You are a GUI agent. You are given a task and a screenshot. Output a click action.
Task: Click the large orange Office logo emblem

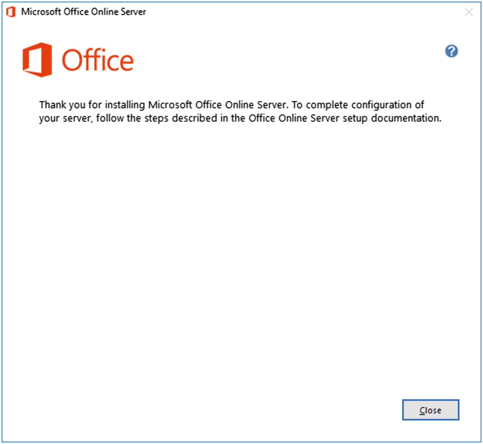tap(37, 60)
